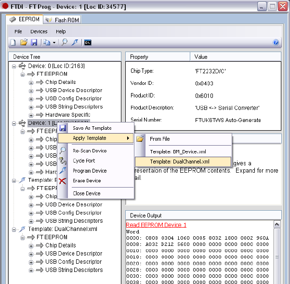Expand USB Device Descriptor under Device: 0
The width and height of the screenshot is (290, 284).
coord(31,91)
